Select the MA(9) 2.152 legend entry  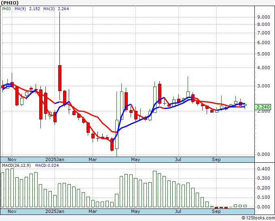coord(26,9)
